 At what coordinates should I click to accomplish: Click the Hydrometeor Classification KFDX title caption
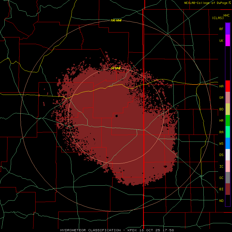pyautogui.click(x=117, y=230)
